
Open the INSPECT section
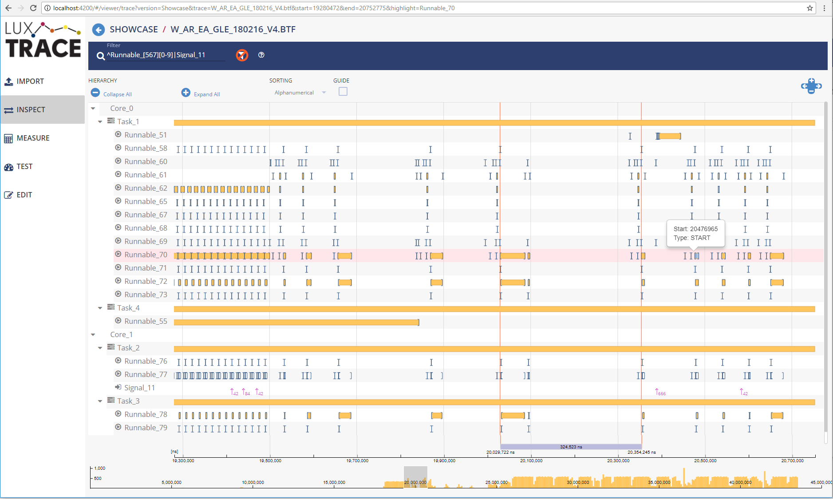pyautogui.click(x=43, y=110)
